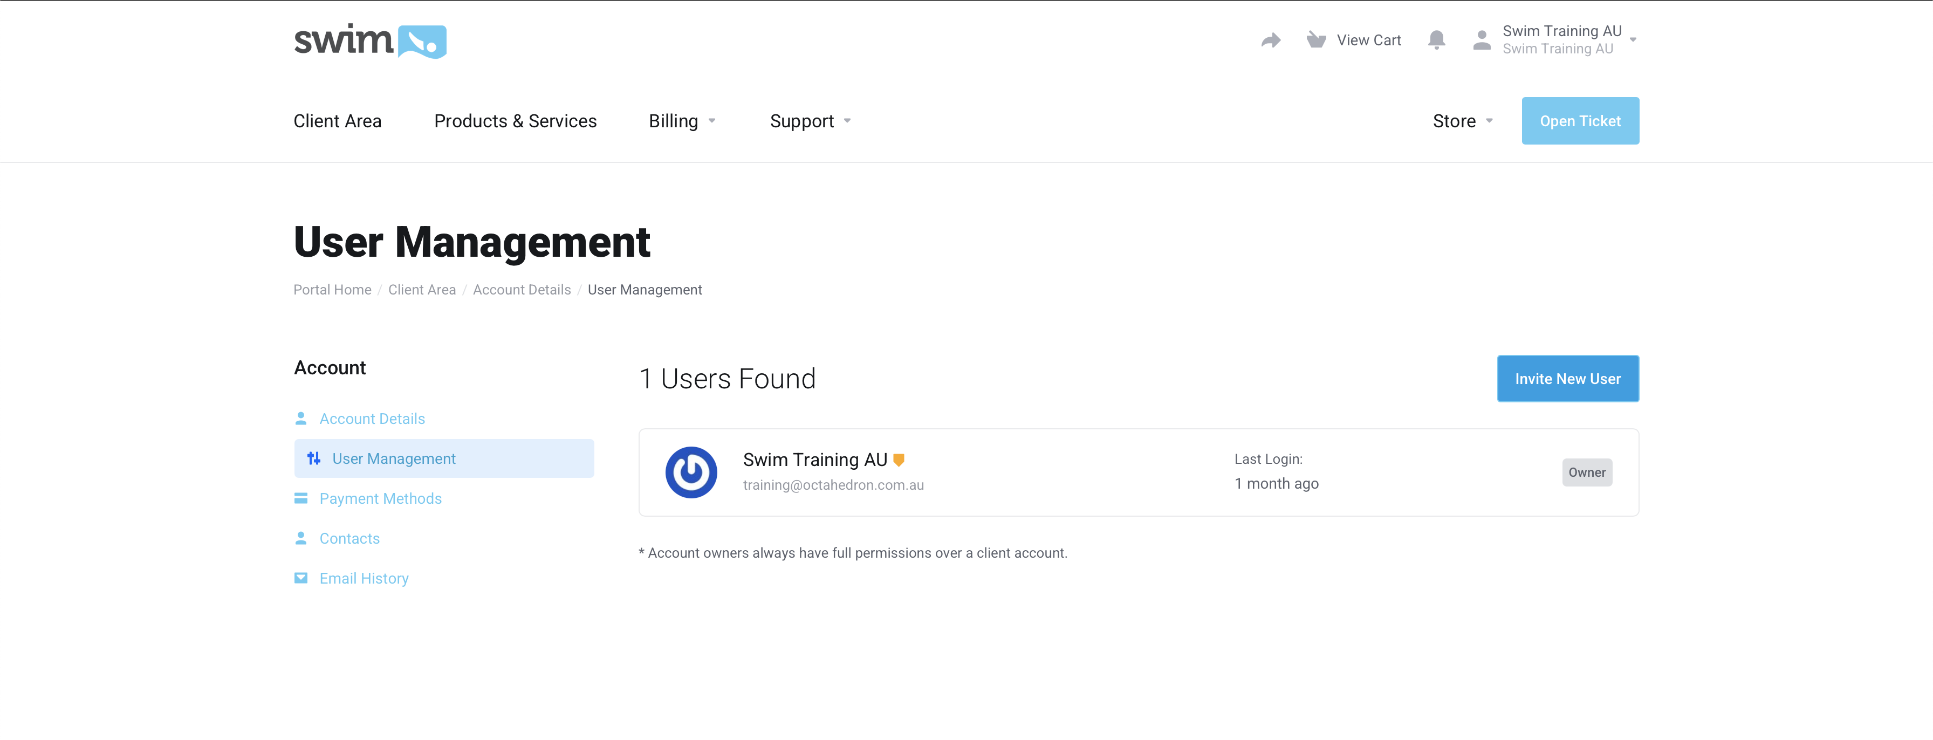This screenshot has width=1933, height=740.
Task: Click the '1 Users Found' heading
Action: [727, 378]
